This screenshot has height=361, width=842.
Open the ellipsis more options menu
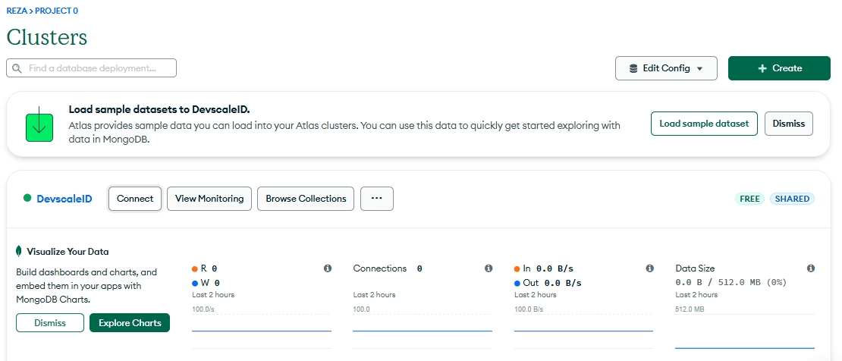[x=377, y=199]
